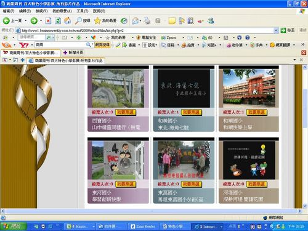The height and width of the screenshot is (231, 308).
Task: Open Favorites star icon in toolbar
Action: [97, 20]
